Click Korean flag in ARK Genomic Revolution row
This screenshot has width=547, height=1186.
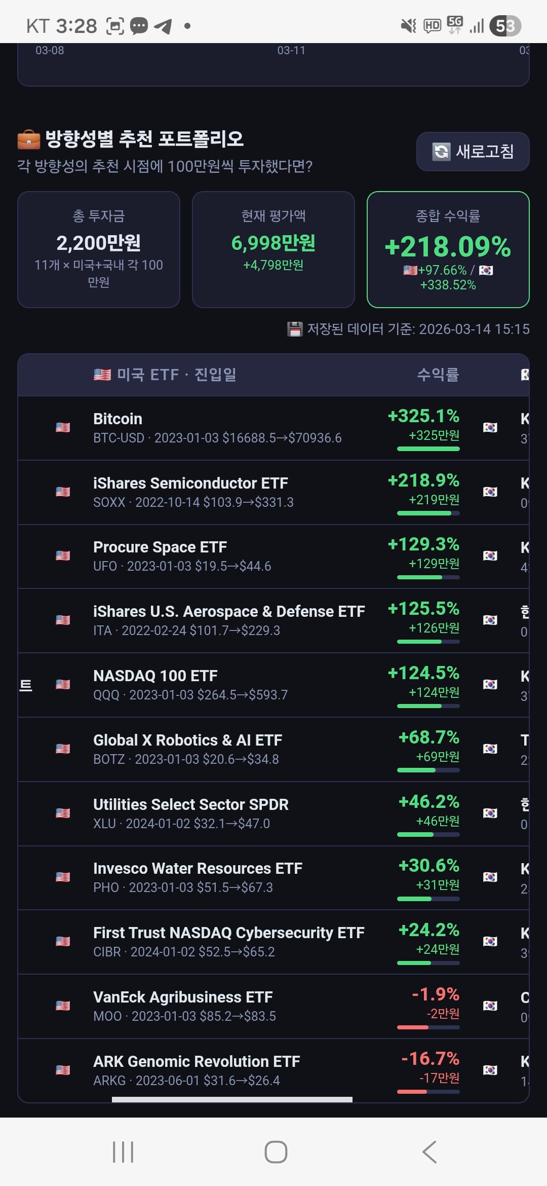tap(490, 1070)
